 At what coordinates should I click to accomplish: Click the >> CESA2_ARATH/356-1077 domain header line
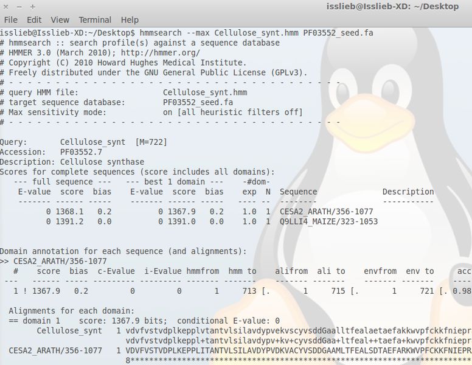point(54,262)
